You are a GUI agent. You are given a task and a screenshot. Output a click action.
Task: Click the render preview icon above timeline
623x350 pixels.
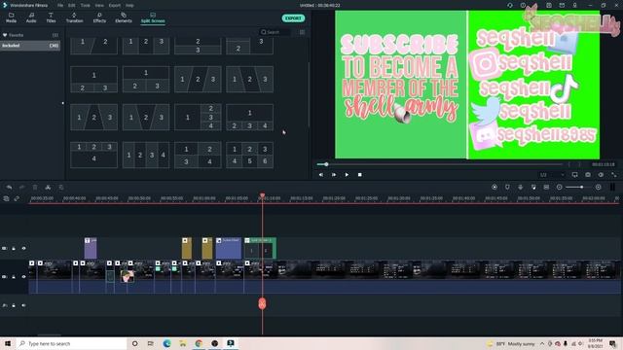click(495, 187)
